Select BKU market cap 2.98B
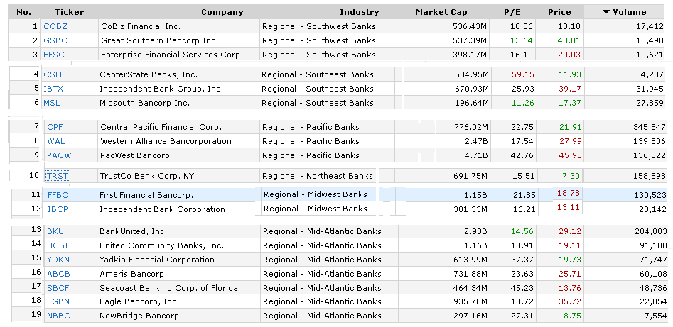Image resolution: width=673 pixels, height=327 pixels. [x=475, y=231]
